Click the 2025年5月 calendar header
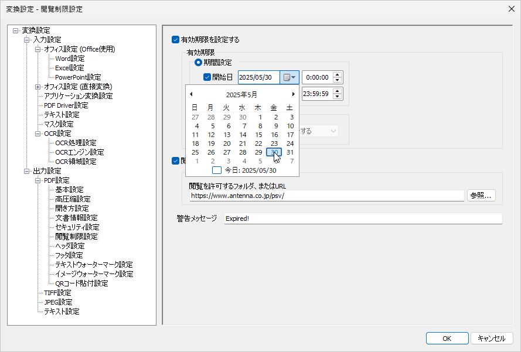521x352 pixels. coord(241,94)
